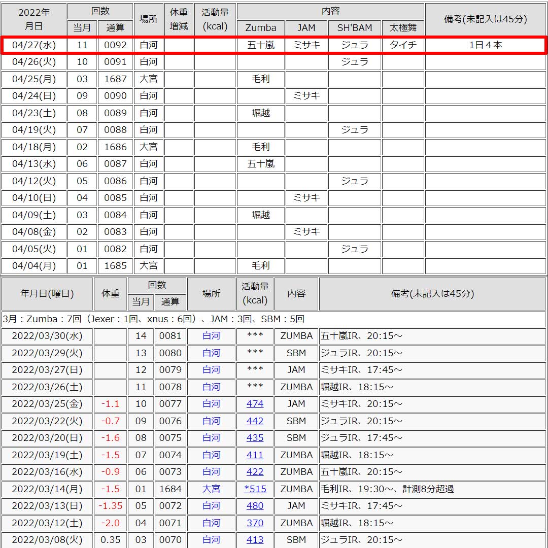Screen dimensions: 548x548
Task: Open the 411 kcal activity link
Action: point(255,455)
